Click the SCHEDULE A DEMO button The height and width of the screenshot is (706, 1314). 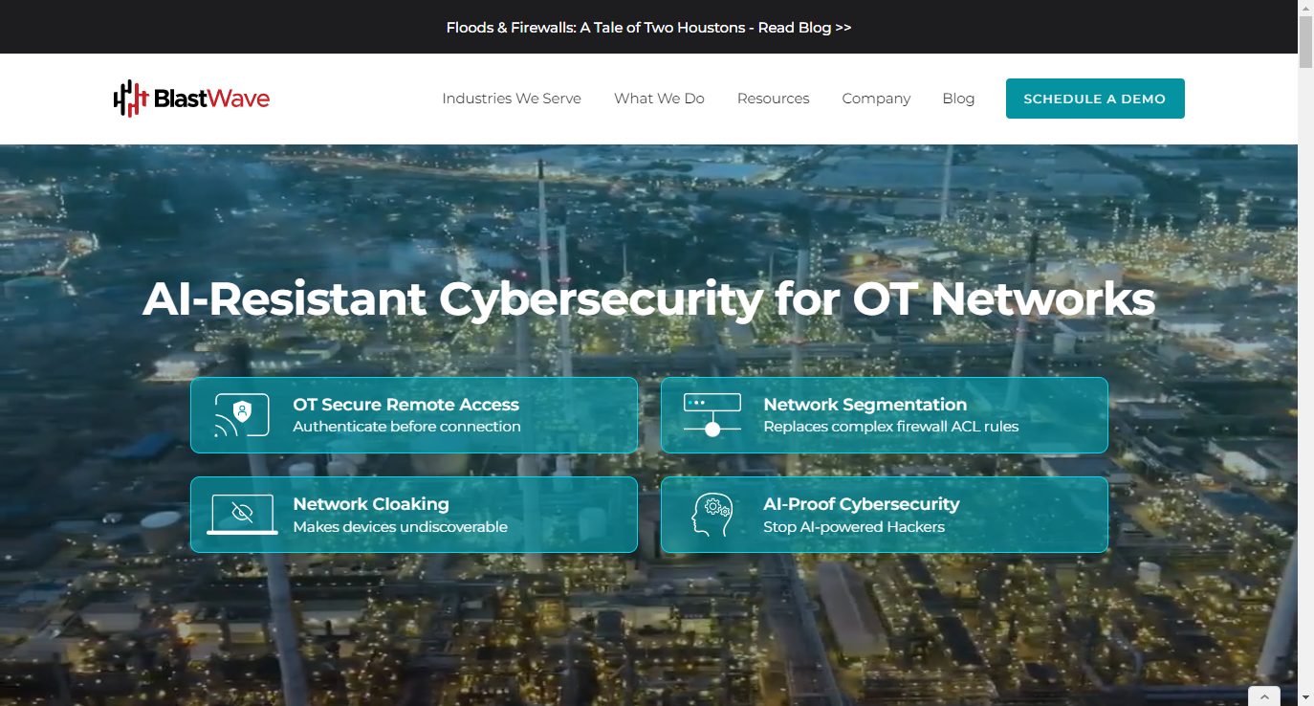point(1094,98)
